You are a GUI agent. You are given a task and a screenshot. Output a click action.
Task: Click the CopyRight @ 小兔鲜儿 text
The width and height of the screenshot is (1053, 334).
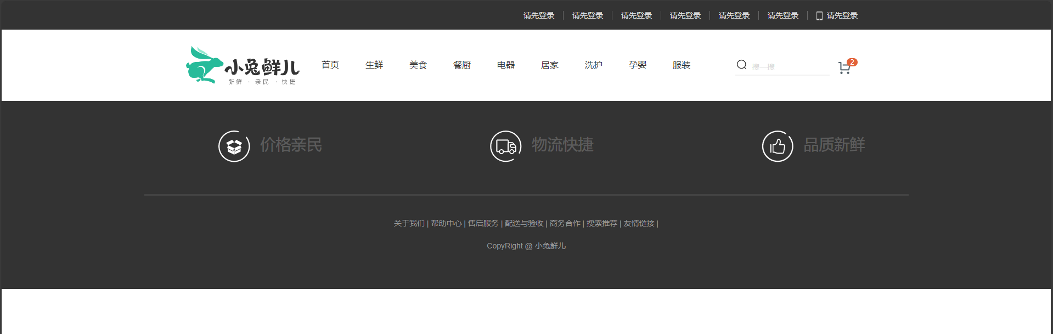point(526,246)
